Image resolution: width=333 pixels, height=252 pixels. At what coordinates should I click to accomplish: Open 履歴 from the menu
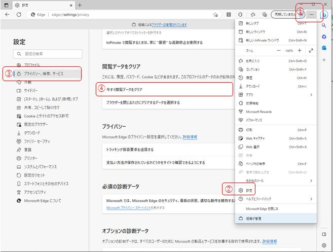[276, 78]
